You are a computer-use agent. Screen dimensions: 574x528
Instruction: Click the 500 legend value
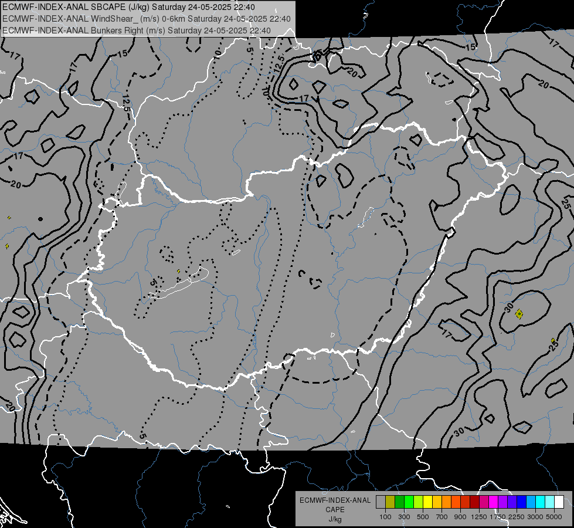(x=423, y=517)
